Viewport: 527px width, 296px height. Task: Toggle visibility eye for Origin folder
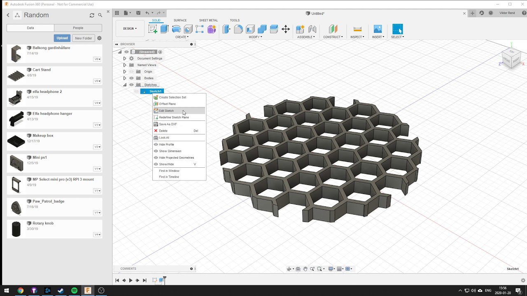click(x=132, y=72)
